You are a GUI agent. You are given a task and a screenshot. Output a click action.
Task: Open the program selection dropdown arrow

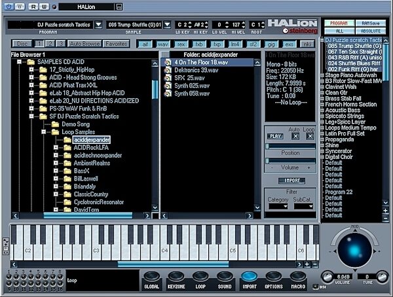pos(98,25)
